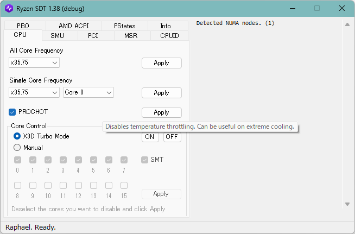Turn X3D Turbo Mode ON
The width and height of the screenshot is (355, 234).
click(x=150, y=137)
